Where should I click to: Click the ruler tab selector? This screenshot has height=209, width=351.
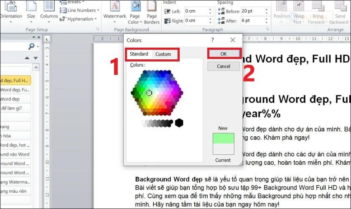pos(47,39)
